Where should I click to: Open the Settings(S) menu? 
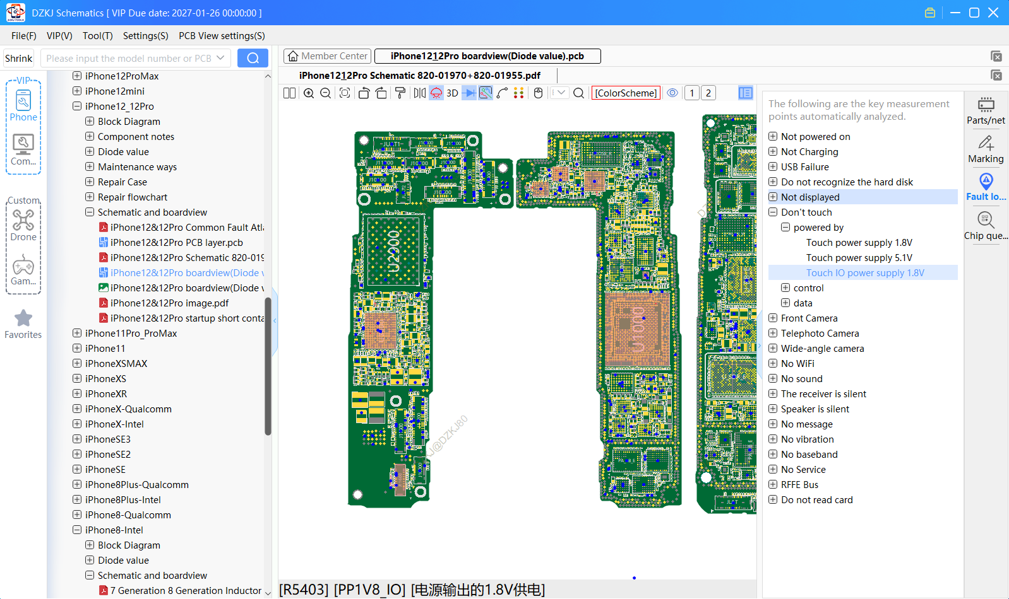coord(145,36)
